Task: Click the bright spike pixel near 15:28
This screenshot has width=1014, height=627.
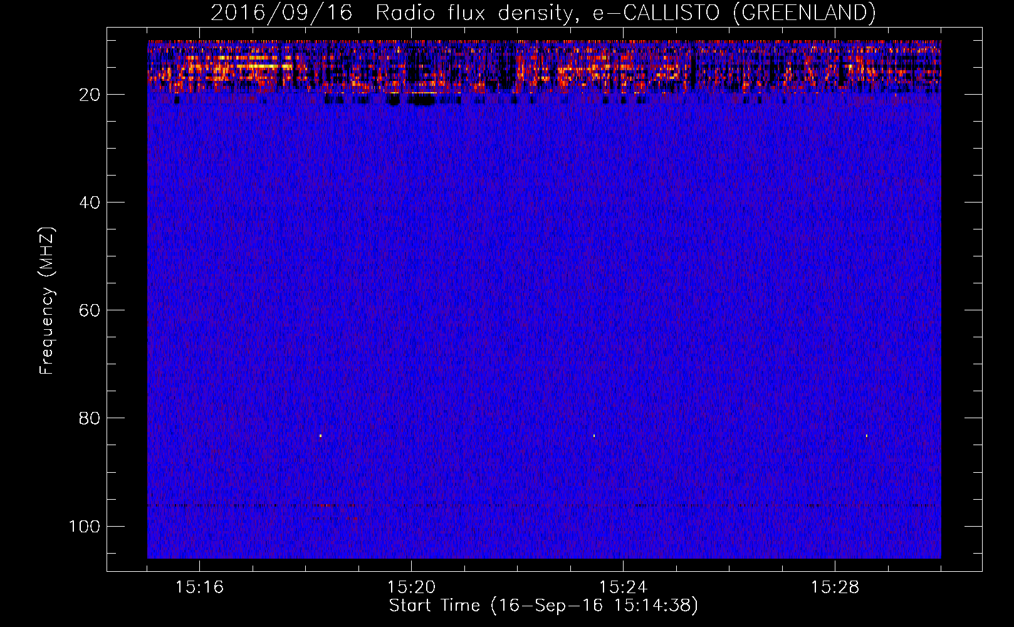Action: tap(867, 435)
